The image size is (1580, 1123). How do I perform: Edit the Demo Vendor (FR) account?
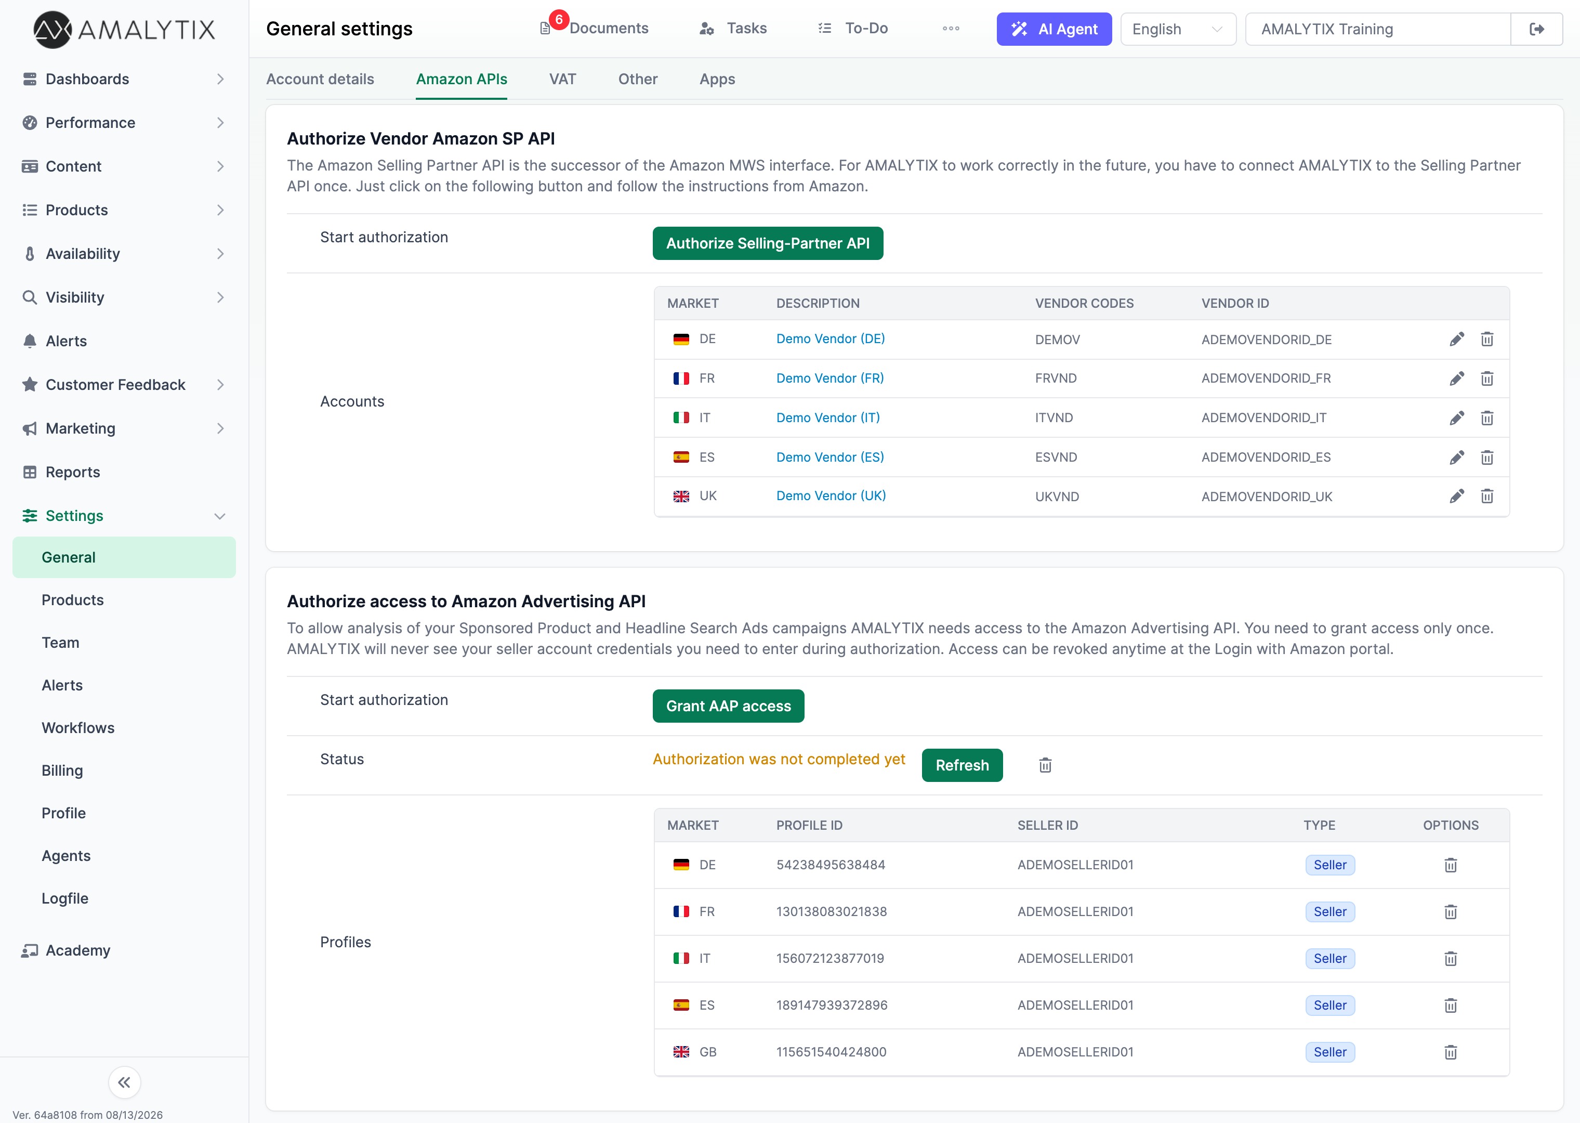click(1457, 378)
